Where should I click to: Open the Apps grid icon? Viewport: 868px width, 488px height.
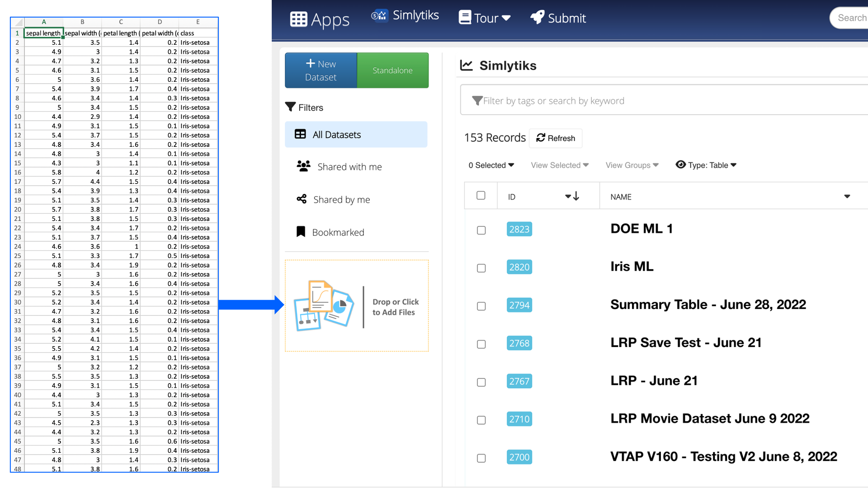[x=298, y=19]
